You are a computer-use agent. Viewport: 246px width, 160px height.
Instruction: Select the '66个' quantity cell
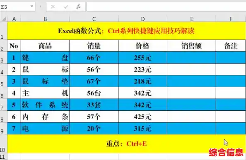point(94,57)
